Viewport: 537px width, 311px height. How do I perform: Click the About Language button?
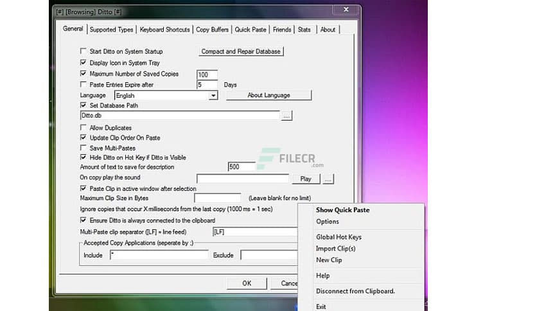pos(268,95)
